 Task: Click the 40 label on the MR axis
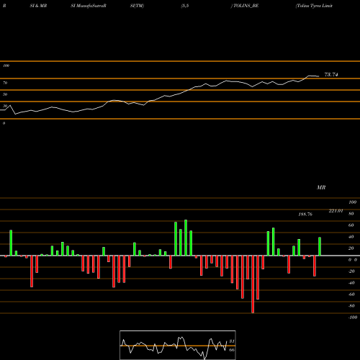tap(351, 237)
